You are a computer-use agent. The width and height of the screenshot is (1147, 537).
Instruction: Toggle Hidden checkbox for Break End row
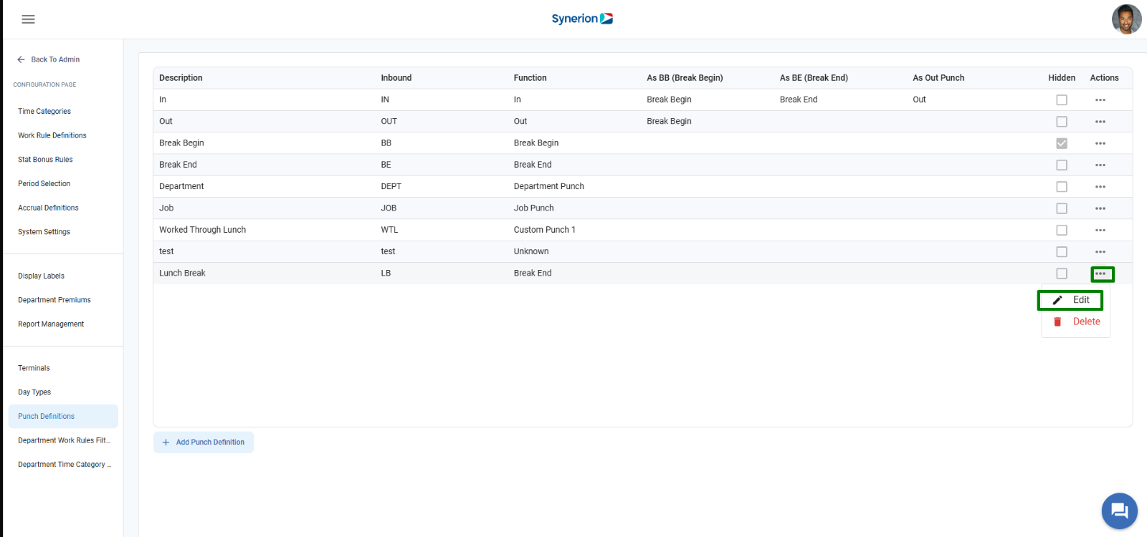tap(1062, 165)
